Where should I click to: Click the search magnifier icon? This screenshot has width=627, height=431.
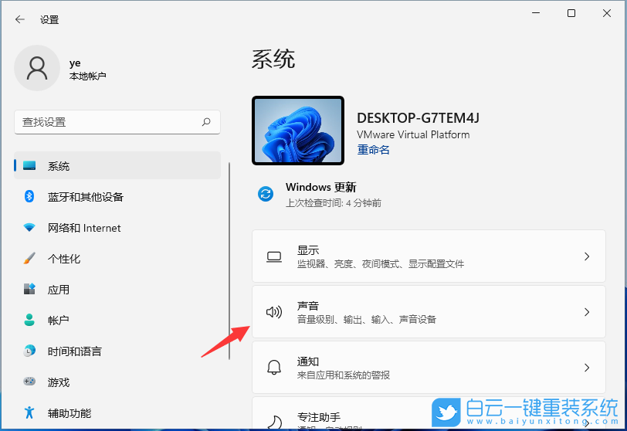coord(206,122)
